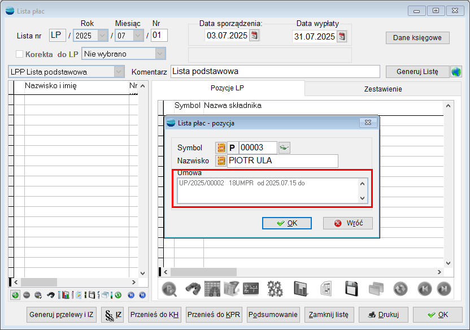470x330 pixels.
Task: Click the table-with-binoculars icon
Action: 212,289
